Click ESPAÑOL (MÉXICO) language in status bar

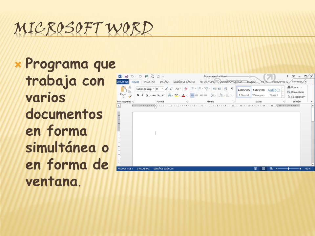163,168
